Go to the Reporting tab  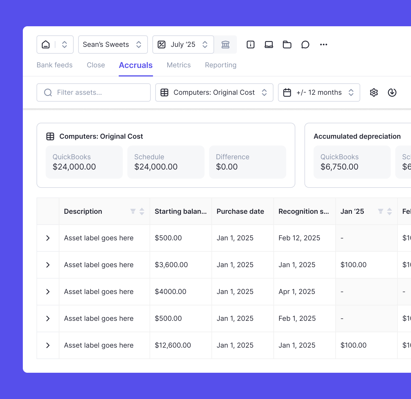pyautogui.click(x=220, y=65)
